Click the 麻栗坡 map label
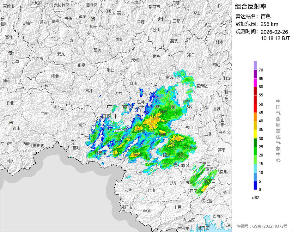The image size is (292, 232). (38, 146)
